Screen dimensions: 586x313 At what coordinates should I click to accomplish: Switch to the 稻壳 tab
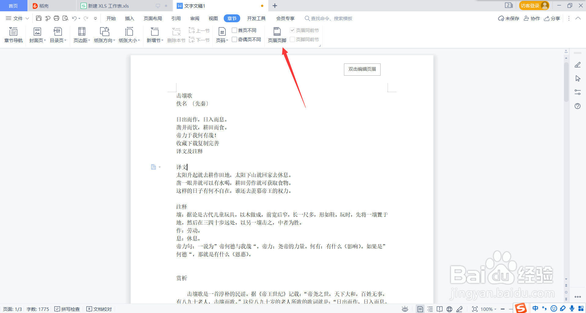(x=52, y=6)
